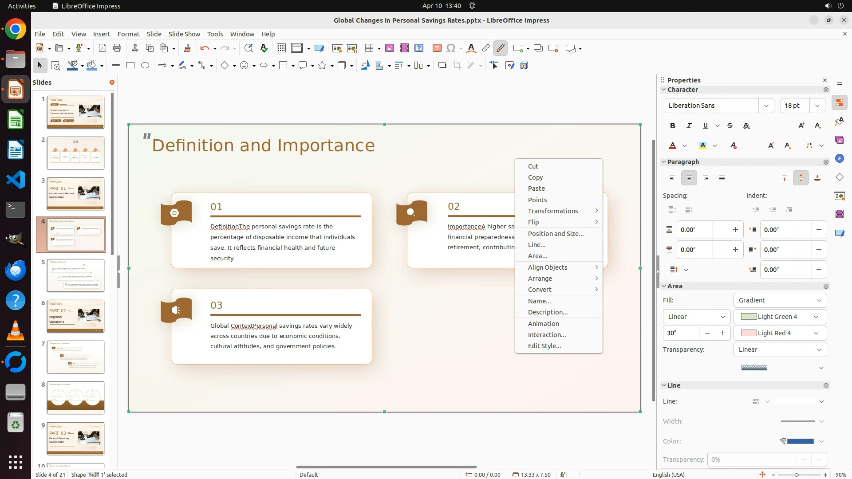Click the Crop Image tool icon

click(x=457, y=66)
